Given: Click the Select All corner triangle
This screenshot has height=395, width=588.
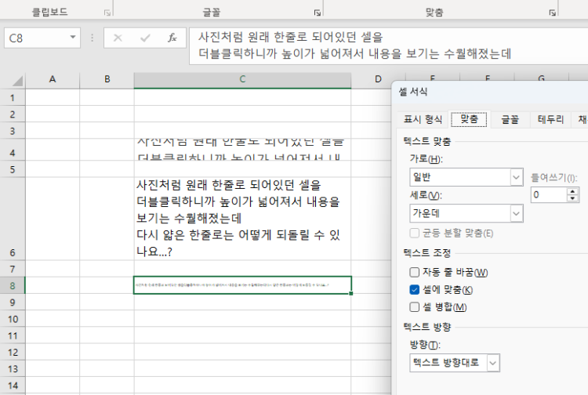Looking at the screenshot, I should [16, 81].
